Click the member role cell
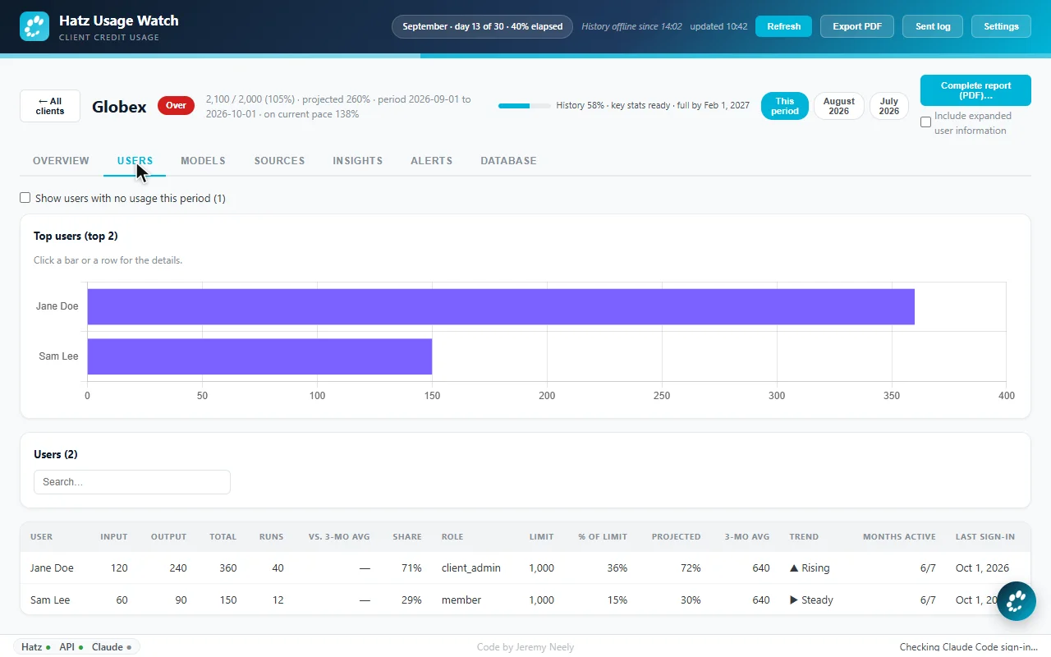The height and width of the screenshot is (657, 1051). [461, 600]
